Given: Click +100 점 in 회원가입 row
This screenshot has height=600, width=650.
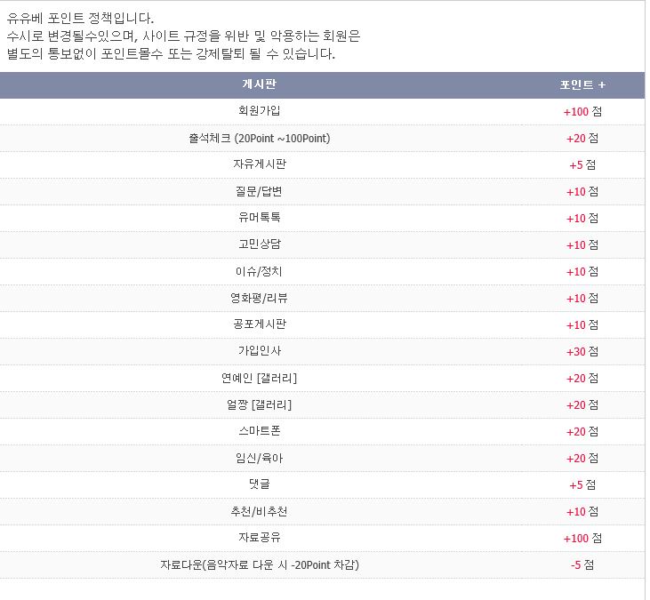Looking at the screenshot, I should 582,111.
